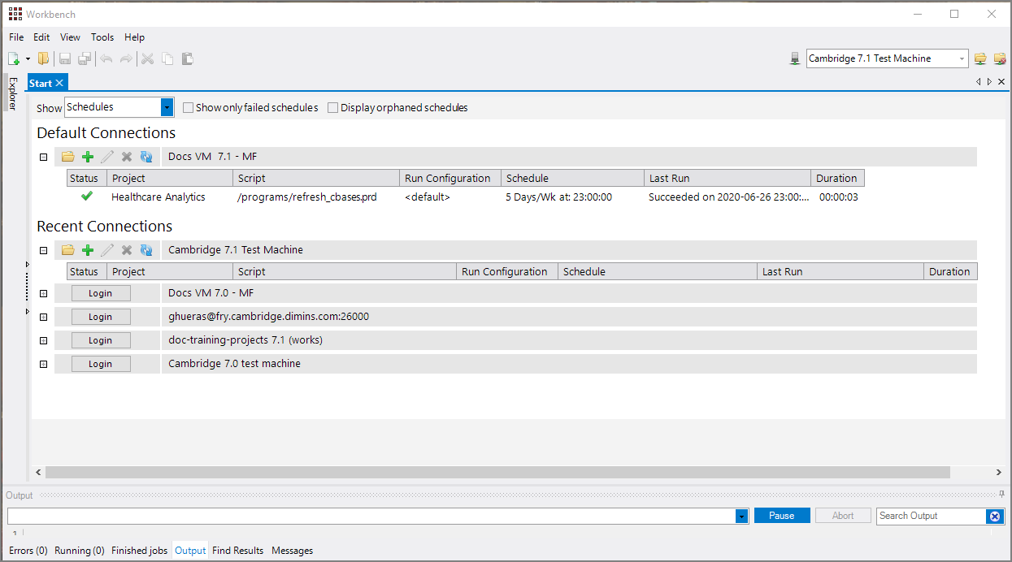
Task: Open the paste icon in toolbar
Action: pyautogui.click(x=187, y=58)
